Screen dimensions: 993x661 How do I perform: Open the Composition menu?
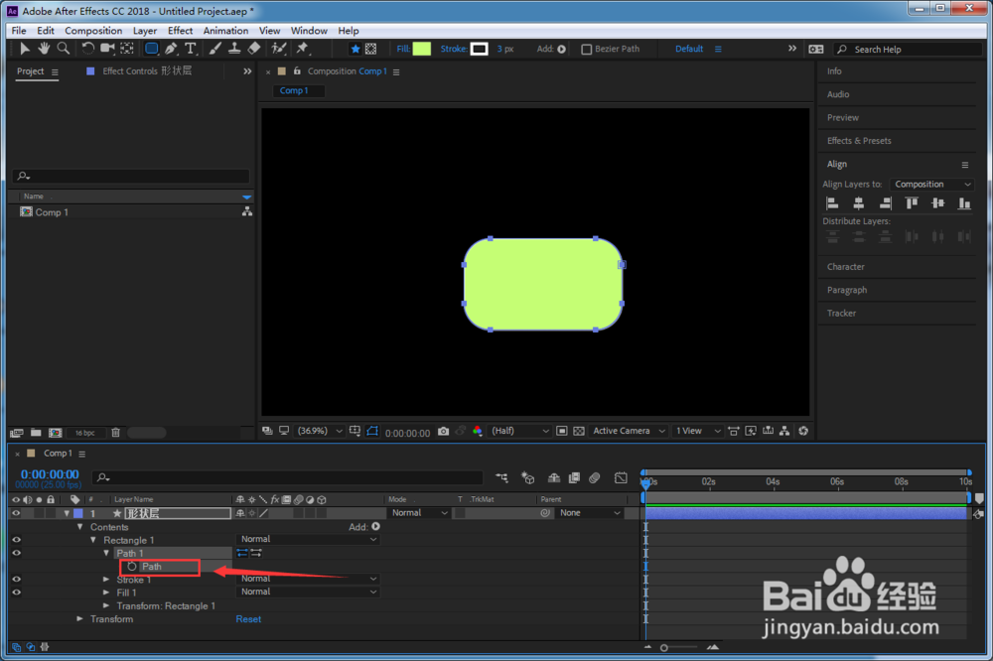click(93, 31)
